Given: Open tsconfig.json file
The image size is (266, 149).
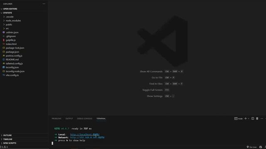Looking at the screenshot, I should click(12, 67).
